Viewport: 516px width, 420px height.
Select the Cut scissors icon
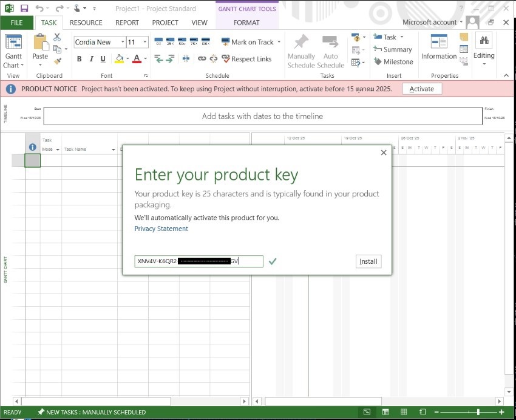coord(57,37)
